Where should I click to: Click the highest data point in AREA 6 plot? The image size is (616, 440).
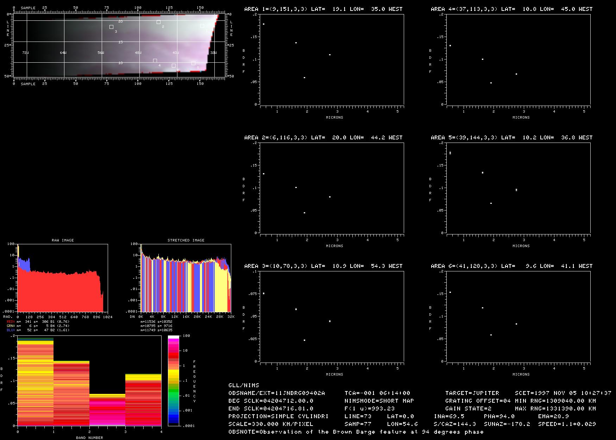point(450,292)
